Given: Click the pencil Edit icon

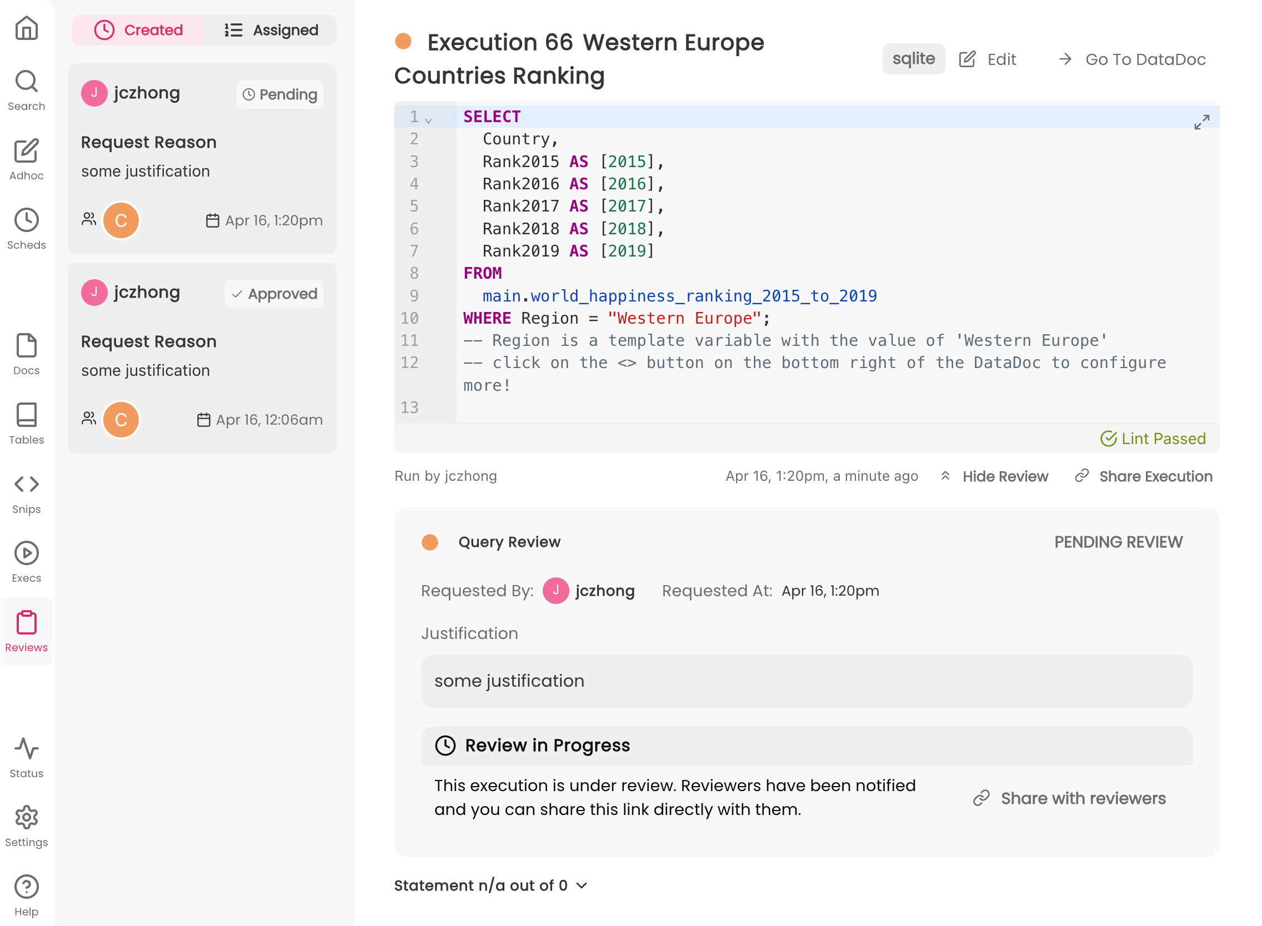Looking at the screenshot, I should tap(967, 59).
